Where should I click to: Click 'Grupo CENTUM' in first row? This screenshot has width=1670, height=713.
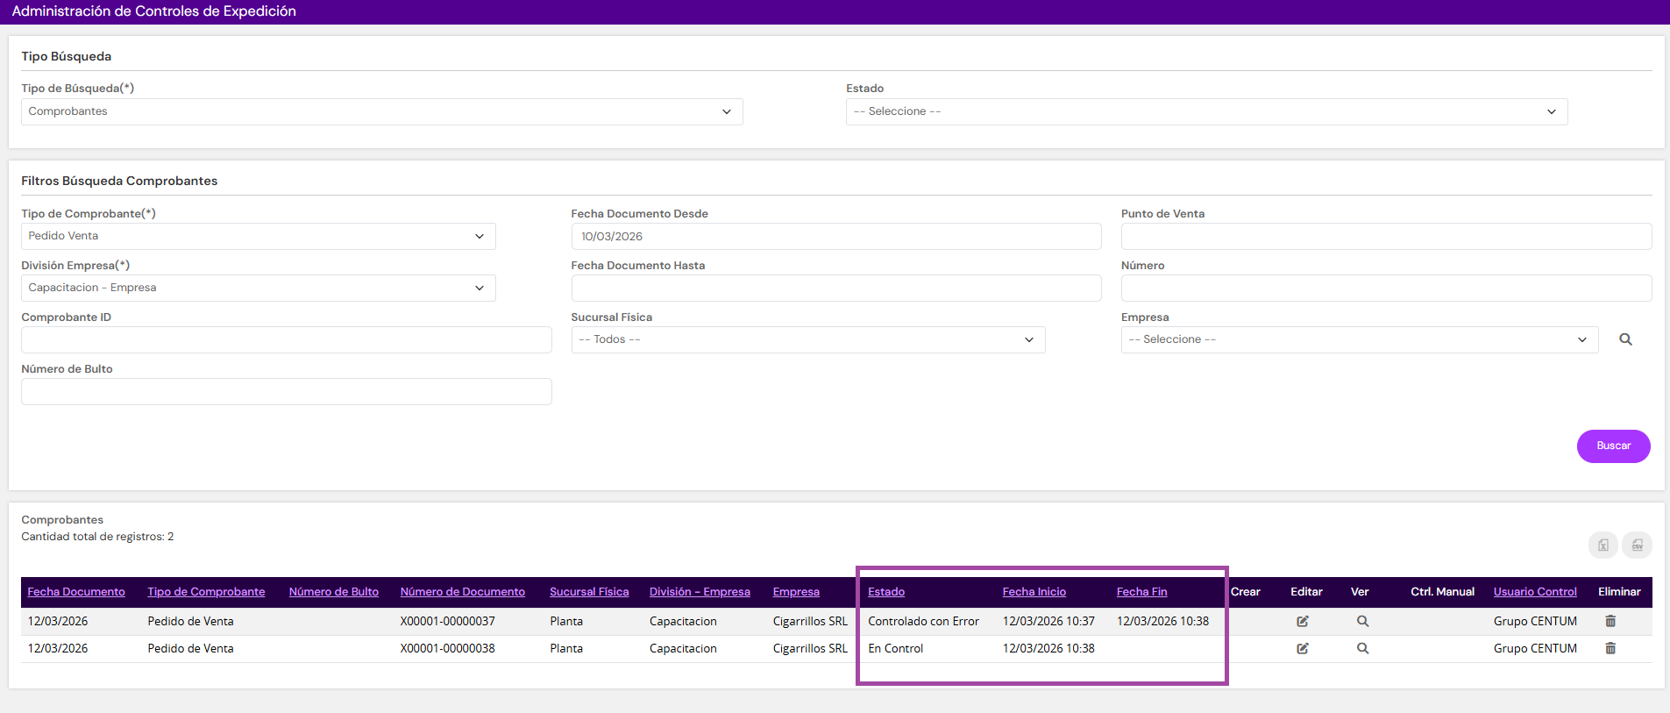(x=1535, y=621)
